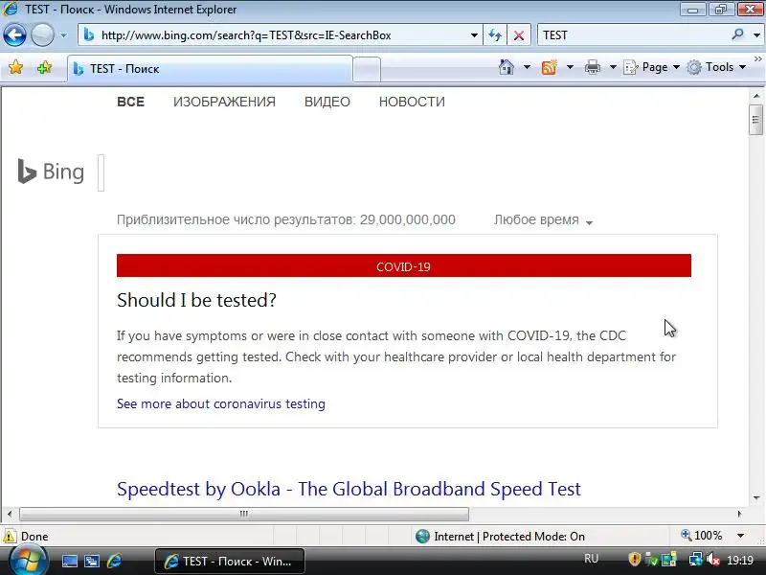This screenshot has width=766, height=575.
Task: Show more toolbar items chevron
Action: (x=757, y=59)
